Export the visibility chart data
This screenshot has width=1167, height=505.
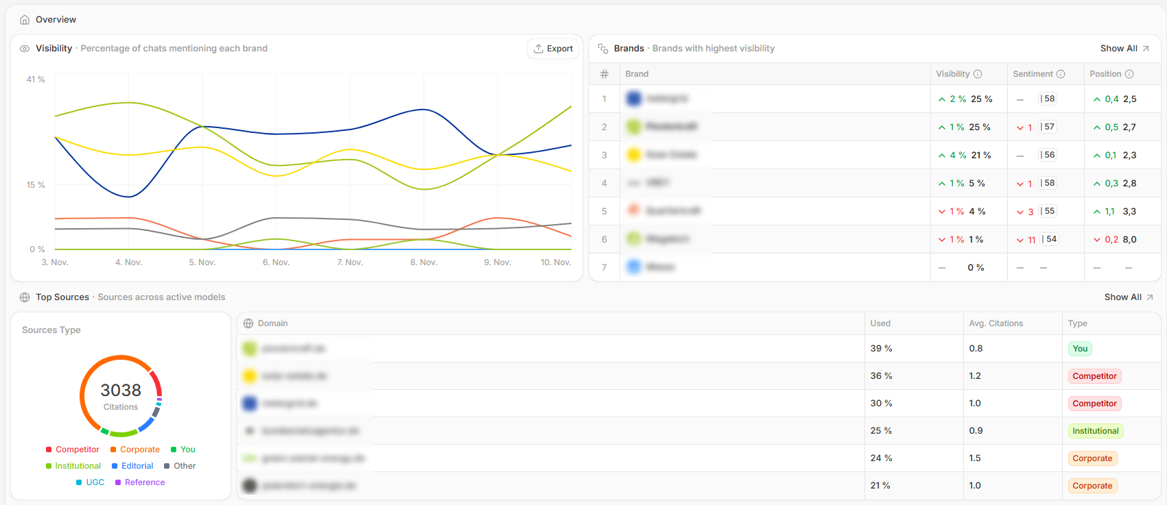[553, 49]
